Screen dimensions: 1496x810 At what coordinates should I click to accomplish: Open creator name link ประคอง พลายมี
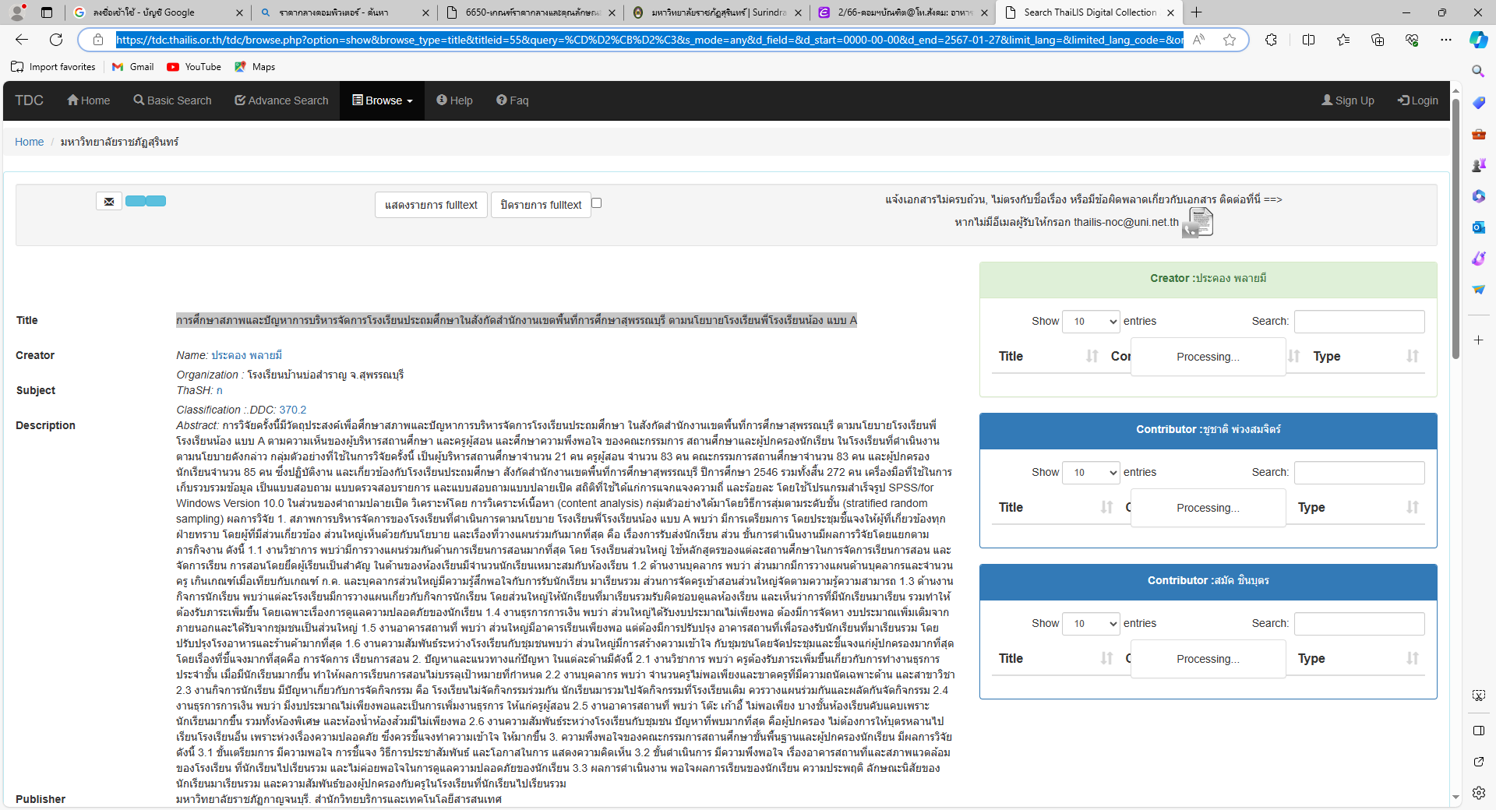[x=246, y=355]
